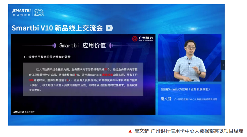Select the '1、提升使用数据的灵活性和时效性' heading
The image size is (247, 137).
pos(47,57)
